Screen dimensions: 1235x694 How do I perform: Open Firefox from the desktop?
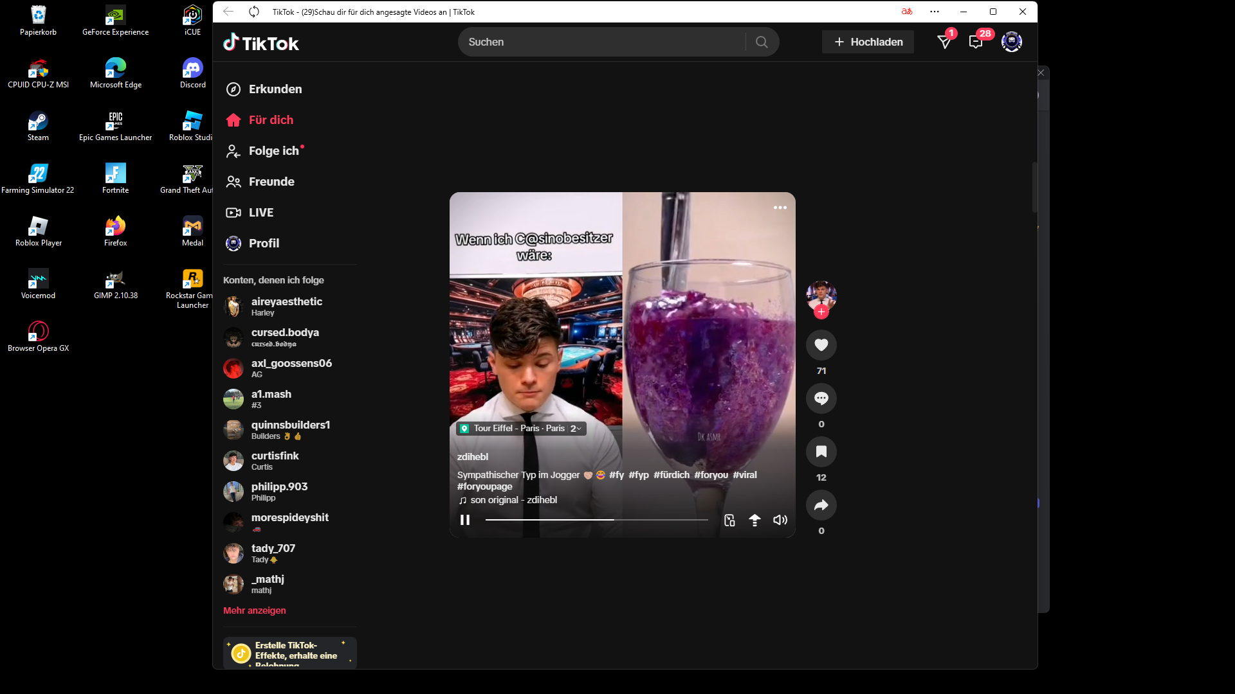coord(115,231)
